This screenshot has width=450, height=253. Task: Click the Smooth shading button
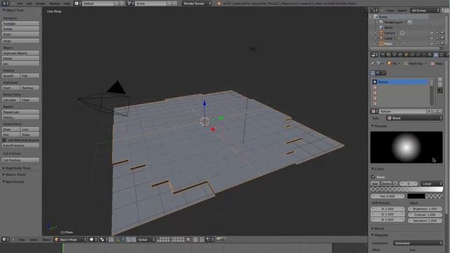click(11, 76)
